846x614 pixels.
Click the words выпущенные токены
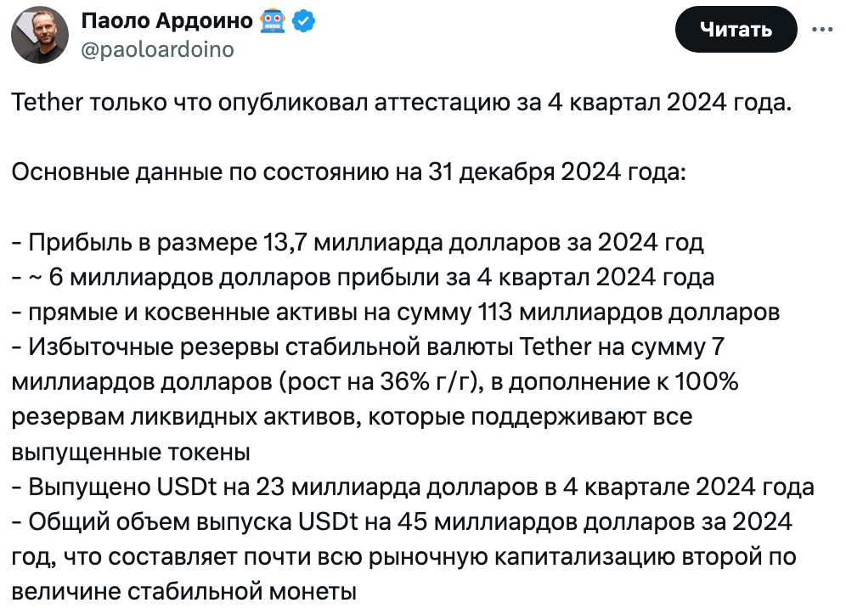131,452
